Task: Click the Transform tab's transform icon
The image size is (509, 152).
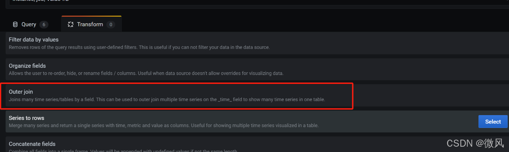Action: tap(71, 24)
